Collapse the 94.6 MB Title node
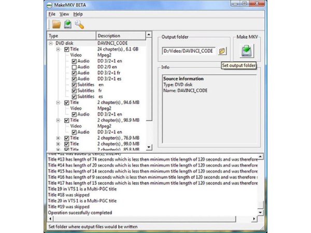This screenshot has width=311, height=233. point(58,103)
